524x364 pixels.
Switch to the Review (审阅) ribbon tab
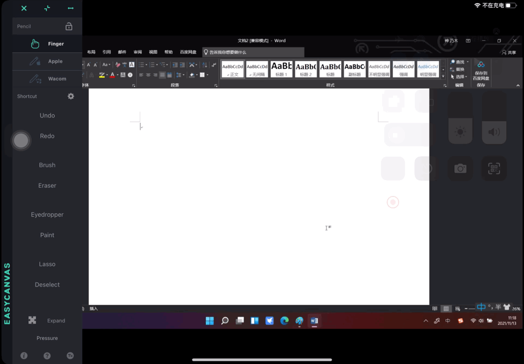(136, 52)
